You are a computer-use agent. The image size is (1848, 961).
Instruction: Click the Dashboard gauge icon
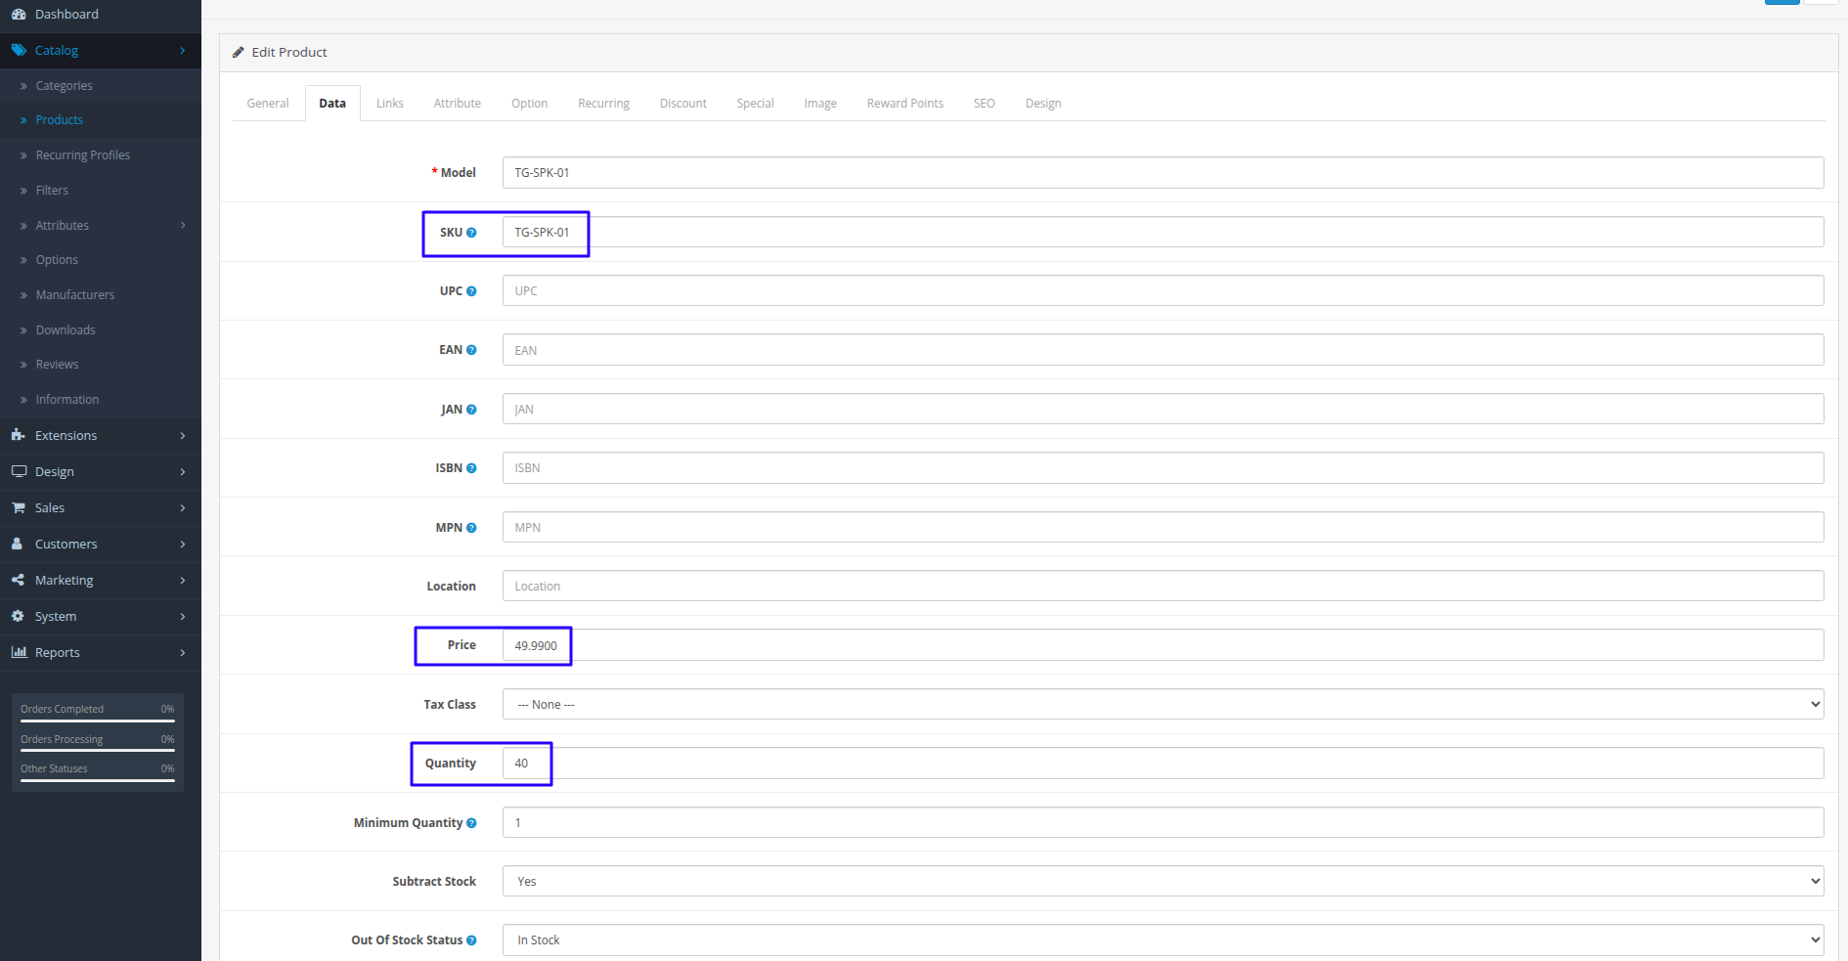pos(19,14)
